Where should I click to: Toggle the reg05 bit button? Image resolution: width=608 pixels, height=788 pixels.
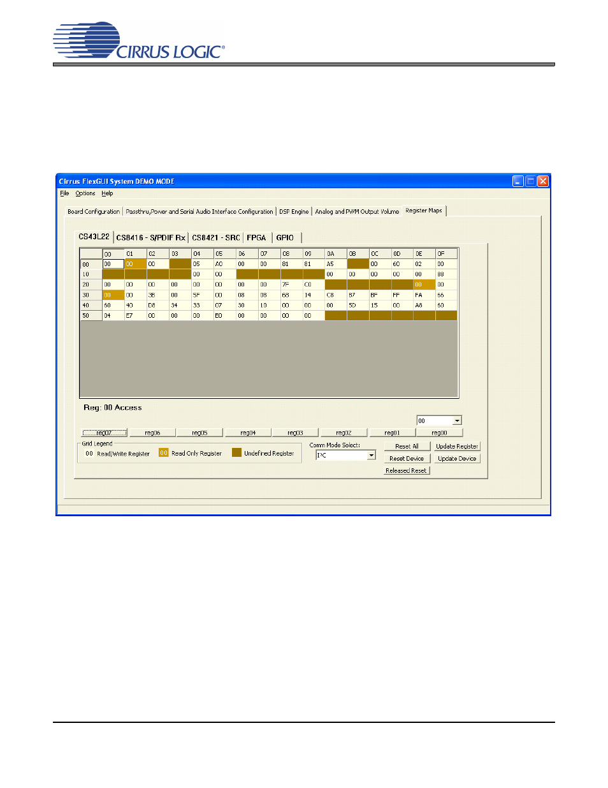coord(200,433)
